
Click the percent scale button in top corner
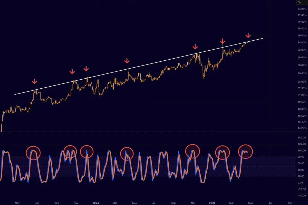(299, 2)
